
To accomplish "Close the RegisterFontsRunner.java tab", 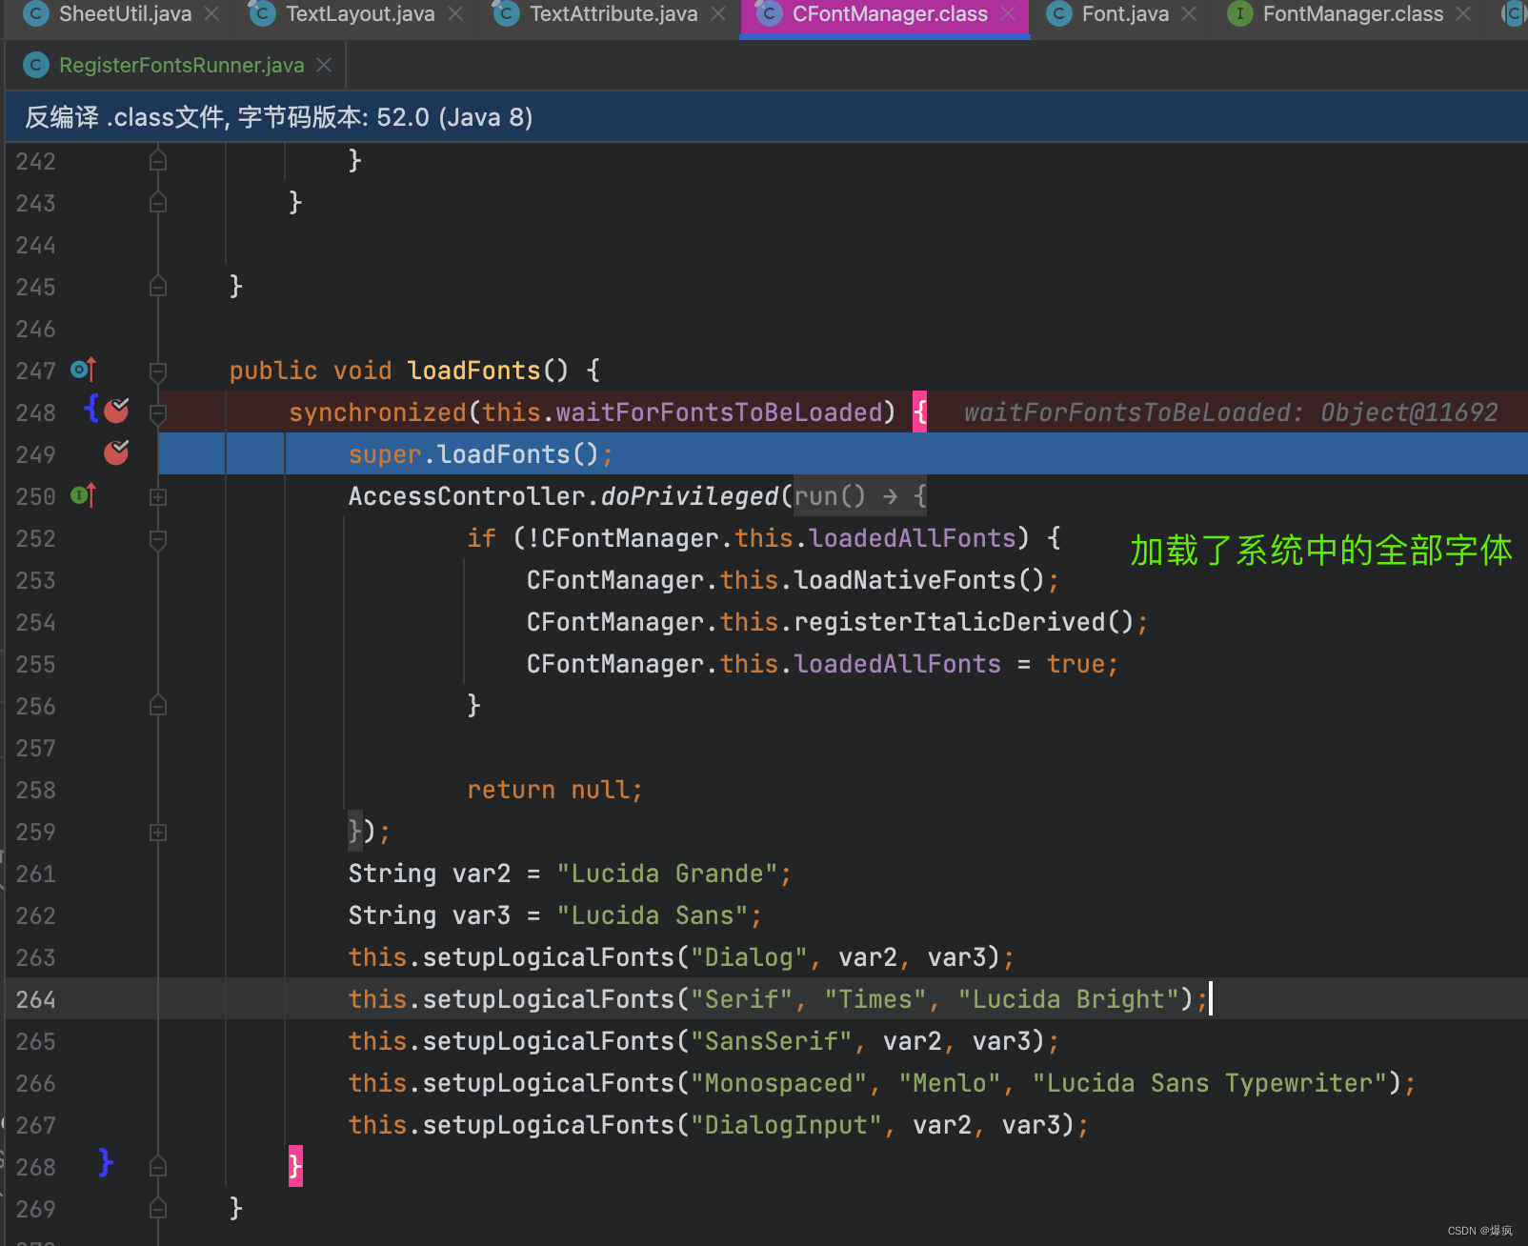I will 324,65.
